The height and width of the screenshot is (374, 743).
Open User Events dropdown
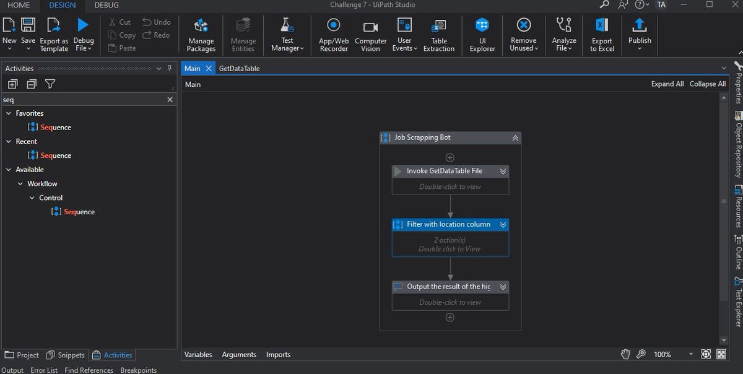click(404, 35)
